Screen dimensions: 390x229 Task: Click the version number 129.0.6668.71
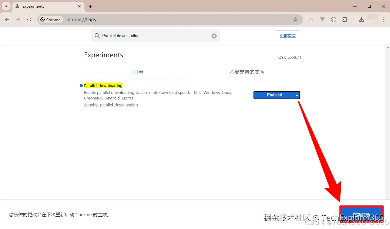coord(289,57)
